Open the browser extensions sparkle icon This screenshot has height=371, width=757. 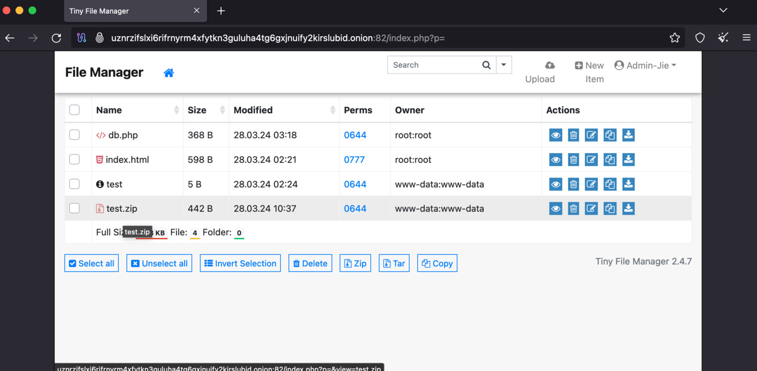723,37
